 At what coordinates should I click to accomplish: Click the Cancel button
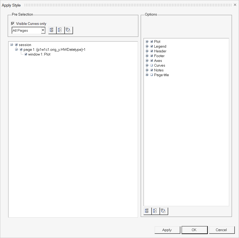point(221,230)
